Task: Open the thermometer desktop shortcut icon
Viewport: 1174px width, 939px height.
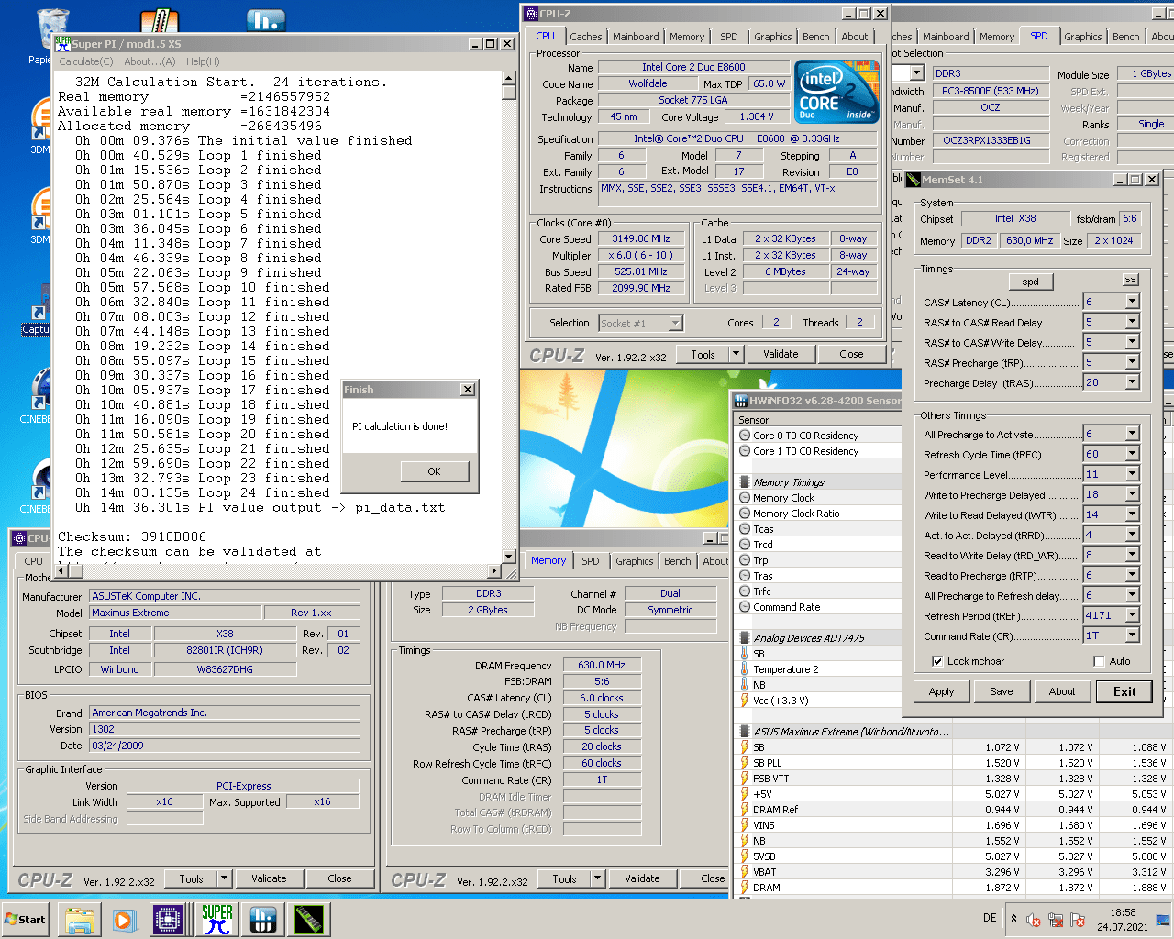Action: point(160,22)
